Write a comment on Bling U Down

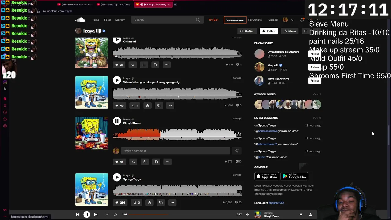click(x=175, y=151)
